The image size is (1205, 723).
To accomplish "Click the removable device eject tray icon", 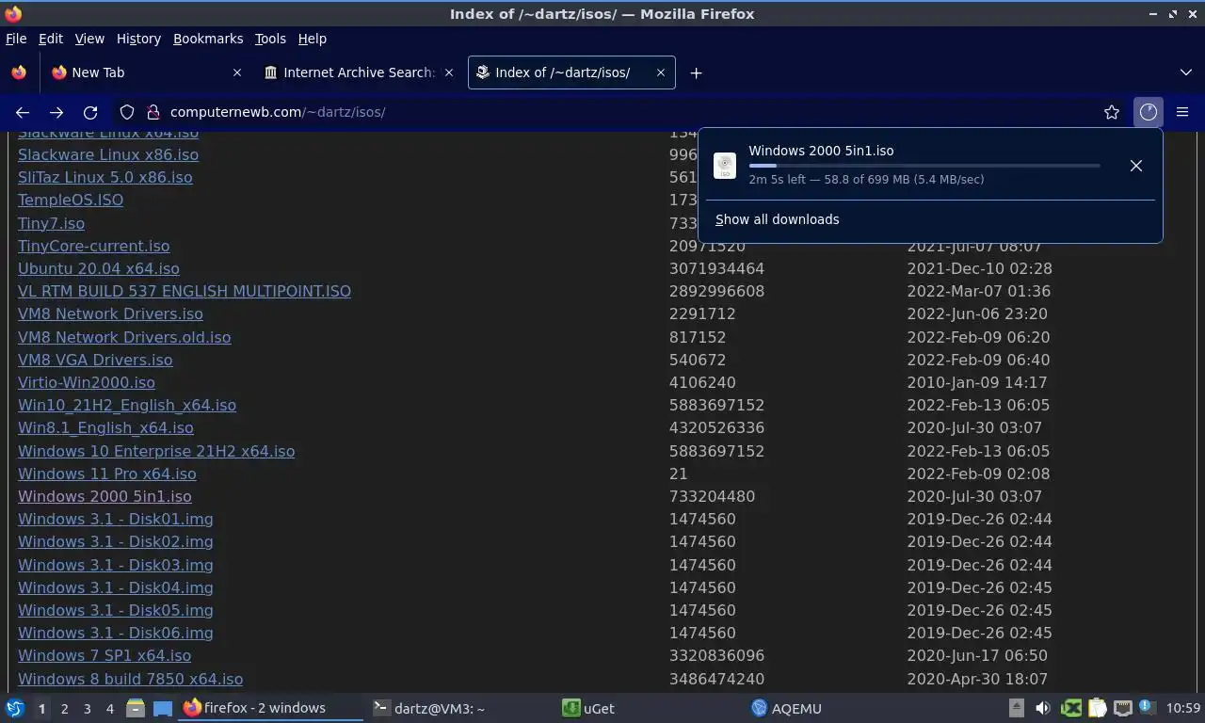I will (1016, 708).
